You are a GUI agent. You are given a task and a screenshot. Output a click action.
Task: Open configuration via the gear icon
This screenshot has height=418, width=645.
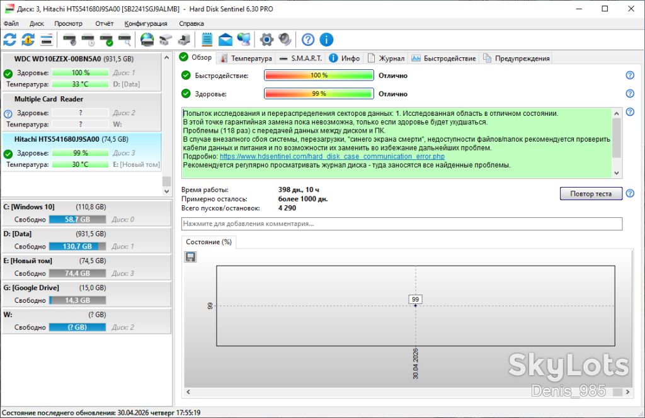(266, 40)
